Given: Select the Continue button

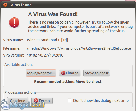Looking at the screenshot, I should tap(18, 101).
